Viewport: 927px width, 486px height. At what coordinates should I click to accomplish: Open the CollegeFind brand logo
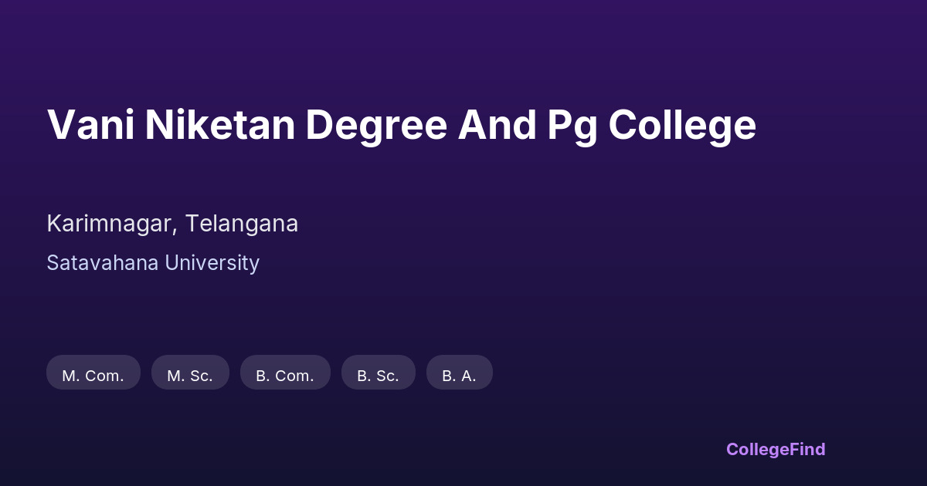775,449
